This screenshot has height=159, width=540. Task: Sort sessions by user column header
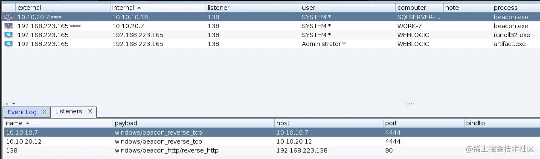347,8
